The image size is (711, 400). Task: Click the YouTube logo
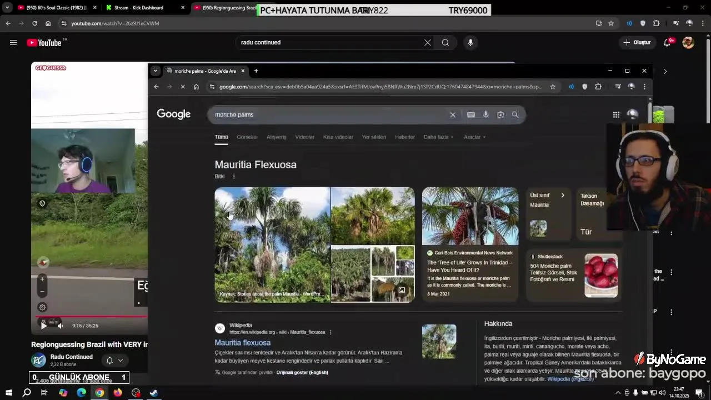coord(44,43)
